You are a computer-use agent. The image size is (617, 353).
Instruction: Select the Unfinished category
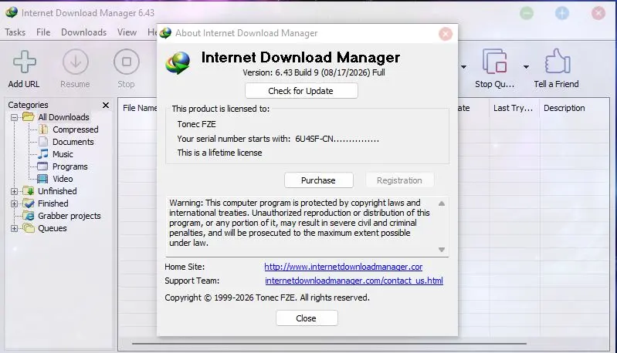[57, 191]
